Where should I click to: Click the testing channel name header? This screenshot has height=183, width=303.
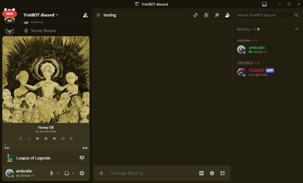point(110,15)
